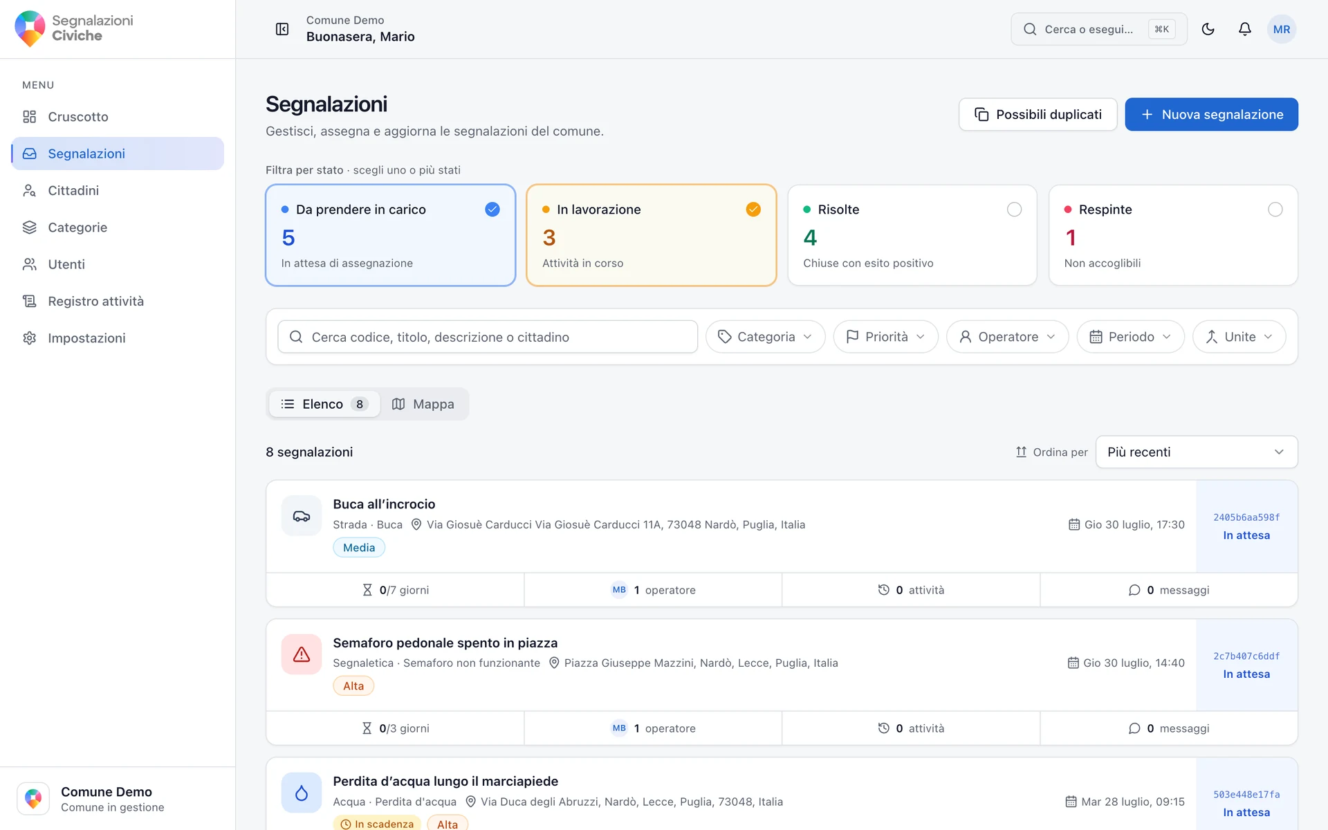Enable the Risolte status filter

(x=912, y=235)
